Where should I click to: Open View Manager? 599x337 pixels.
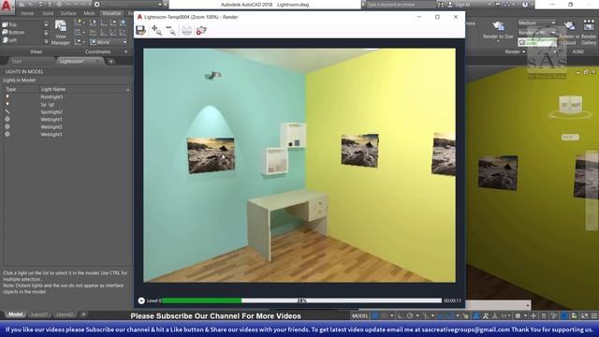(x=60, y=33)
